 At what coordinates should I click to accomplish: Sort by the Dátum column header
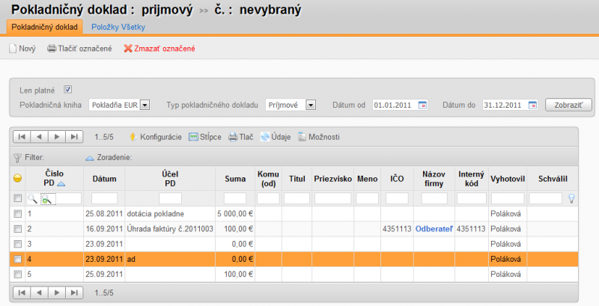(104, 179)
